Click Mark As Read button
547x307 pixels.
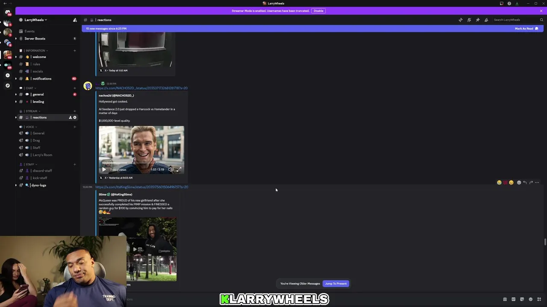click(526, 29)
